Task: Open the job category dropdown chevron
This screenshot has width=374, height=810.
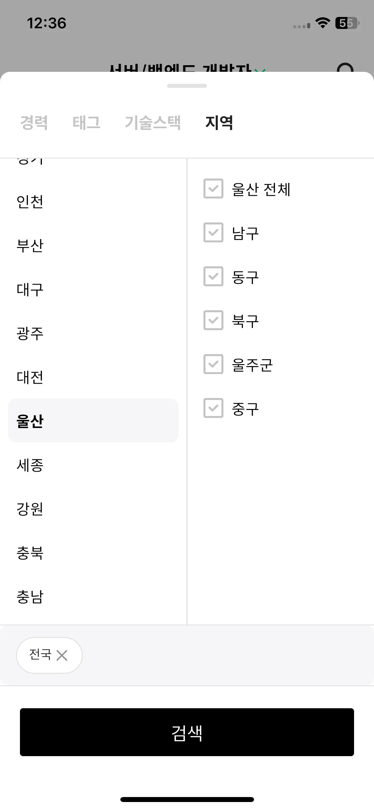Action: coord(260,70)
